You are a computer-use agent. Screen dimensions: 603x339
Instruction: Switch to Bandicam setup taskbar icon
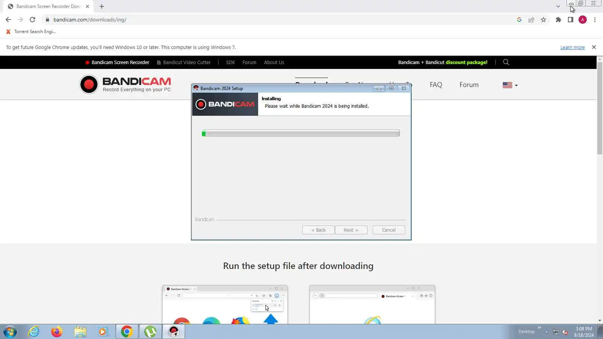coord(173,331)
